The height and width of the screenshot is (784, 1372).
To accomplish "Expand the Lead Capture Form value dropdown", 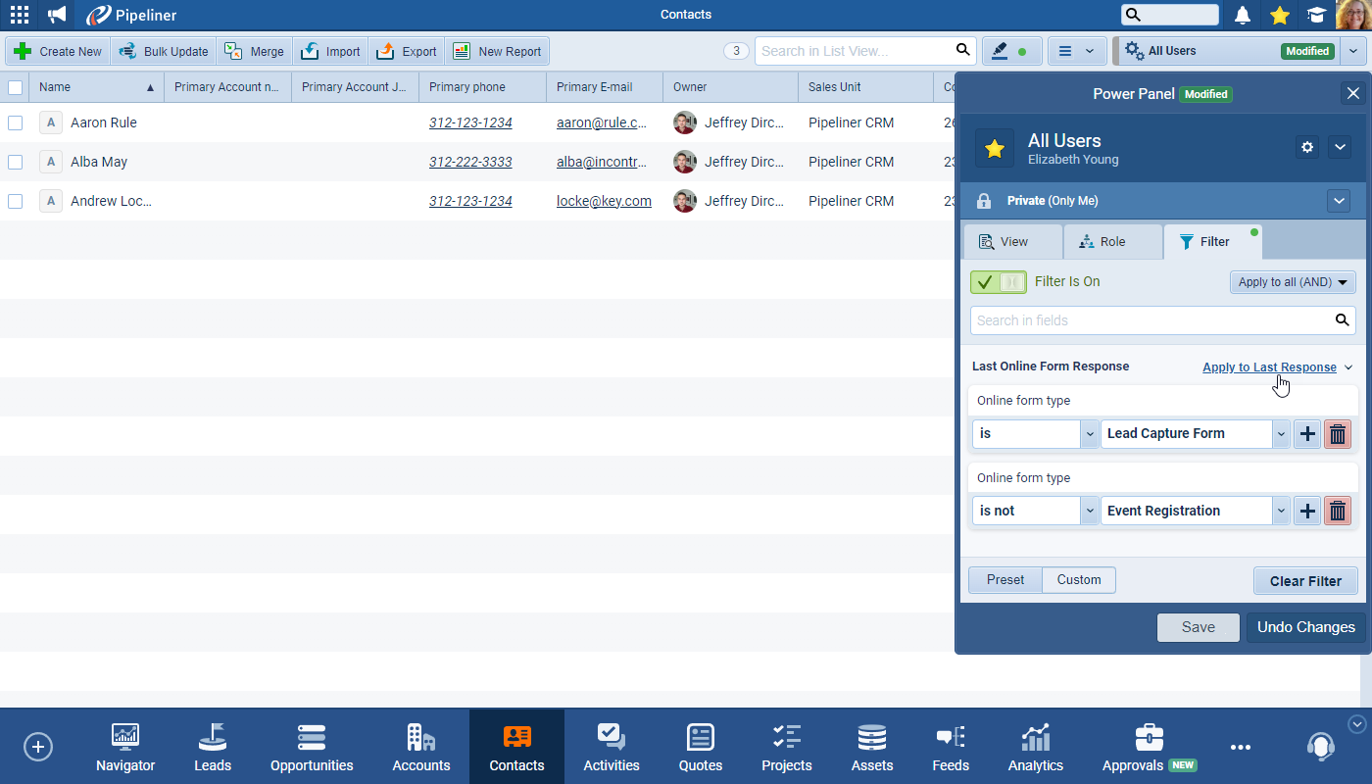I will (1281, 434).
